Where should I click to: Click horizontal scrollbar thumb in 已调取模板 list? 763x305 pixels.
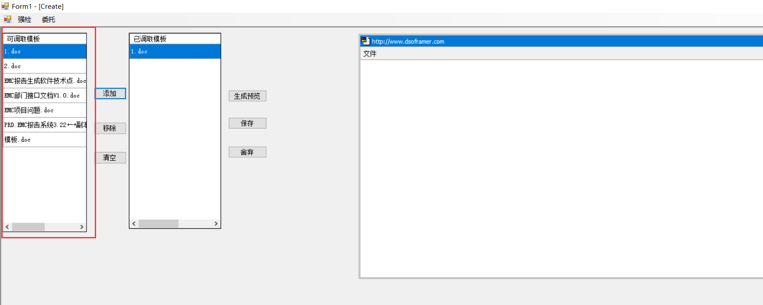click(159, 224)
